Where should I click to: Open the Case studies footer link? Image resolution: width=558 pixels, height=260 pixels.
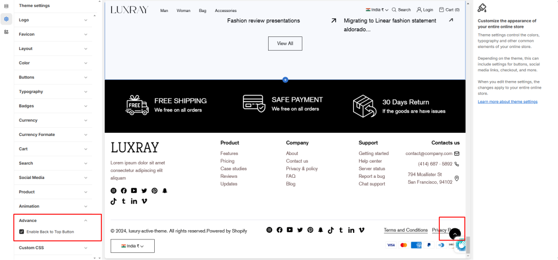[x=233, y=169]
